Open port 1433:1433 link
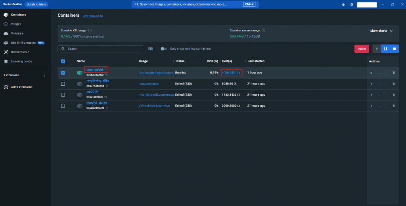The height and width of the screenshot is (206, 406). (231, 95)
